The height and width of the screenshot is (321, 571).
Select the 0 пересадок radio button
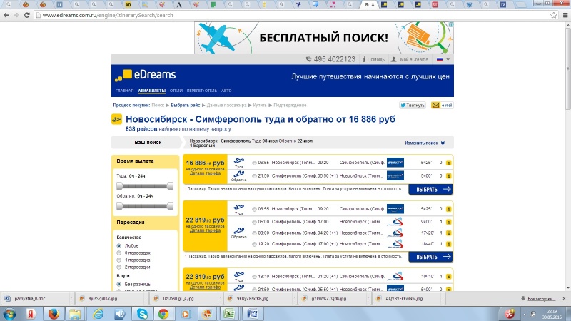tap(118, 253)
